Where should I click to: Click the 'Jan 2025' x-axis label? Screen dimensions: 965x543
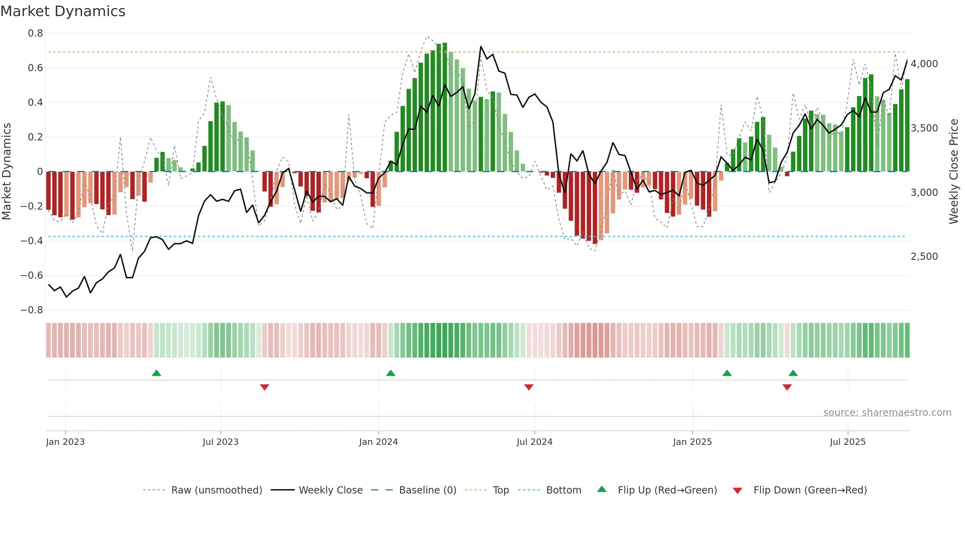coord(692,442)
